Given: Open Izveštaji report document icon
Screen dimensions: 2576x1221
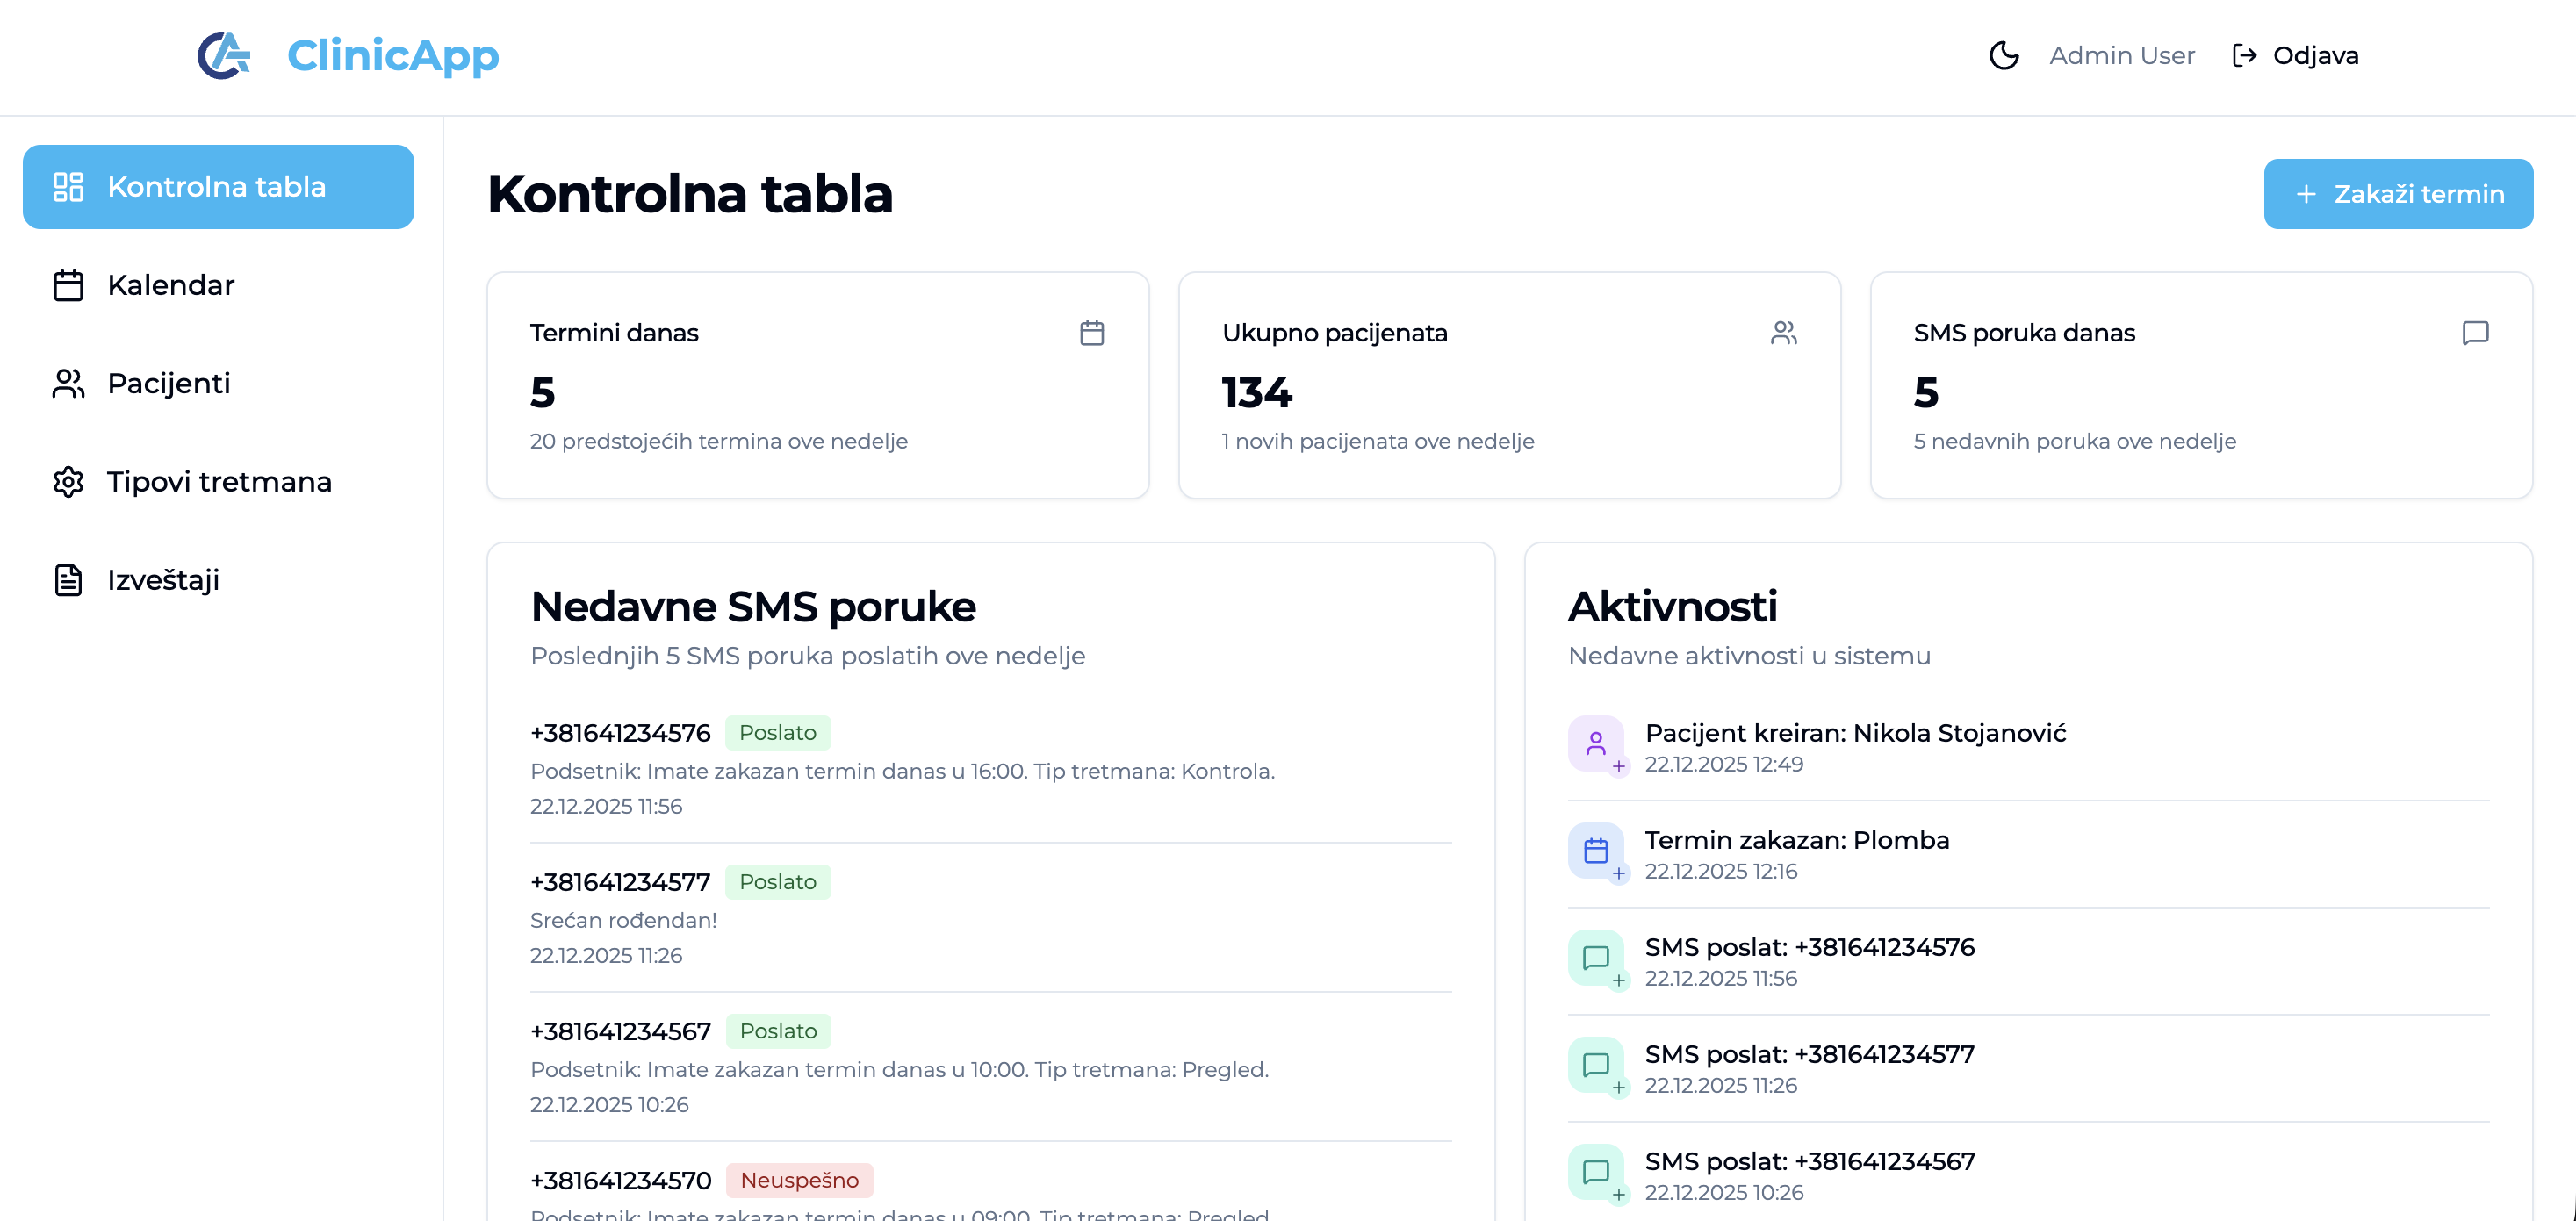Looking at the screenshot, I should (67, 579).
